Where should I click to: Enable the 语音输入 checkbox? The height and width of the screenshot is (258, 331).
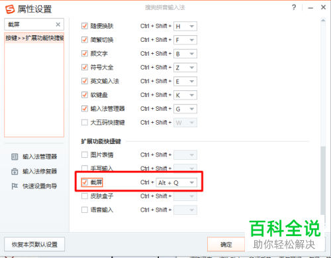click(x=85, y=210)
